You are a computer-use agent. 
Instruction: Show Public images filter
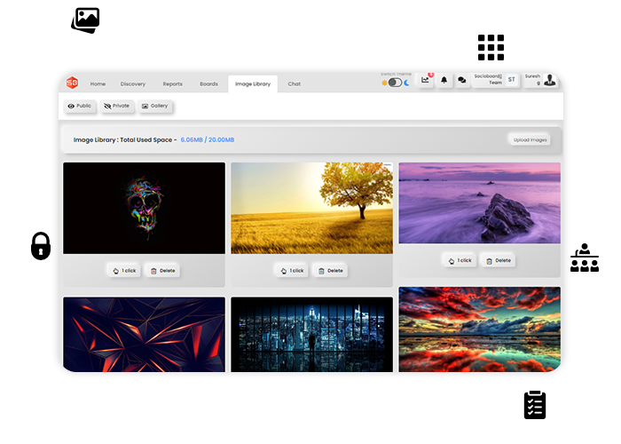tap(80, 106)
